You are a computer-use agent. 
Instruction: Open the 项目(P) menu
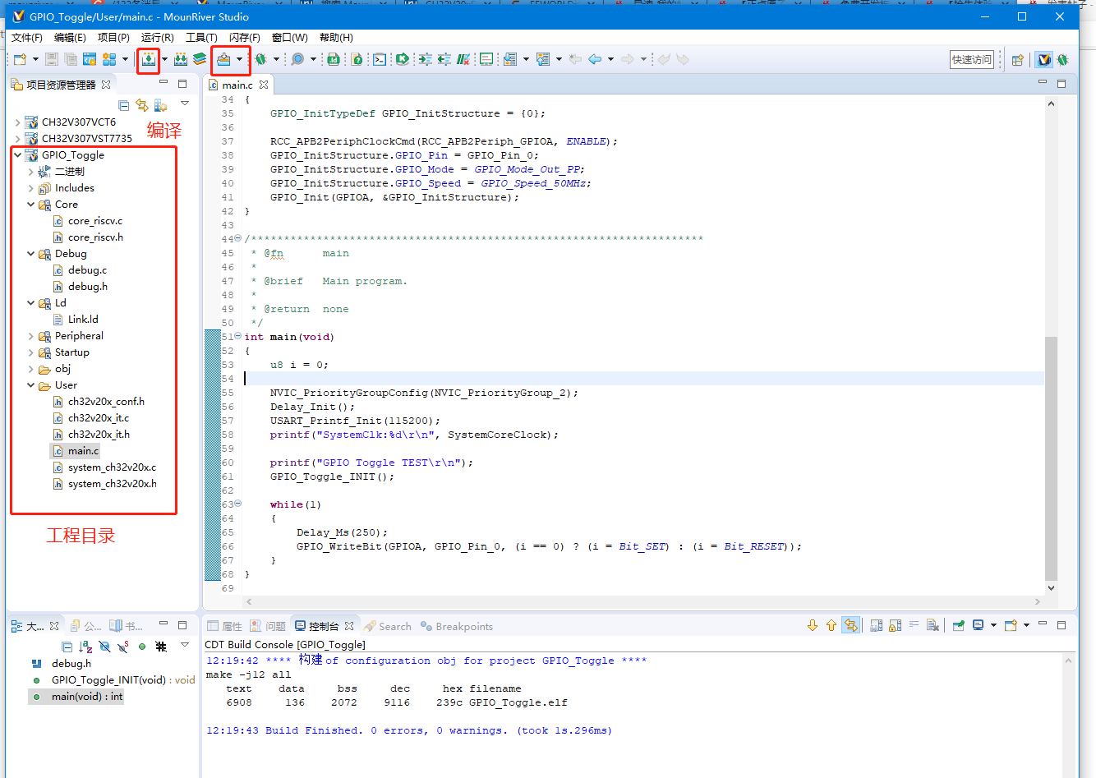(113, 37)
